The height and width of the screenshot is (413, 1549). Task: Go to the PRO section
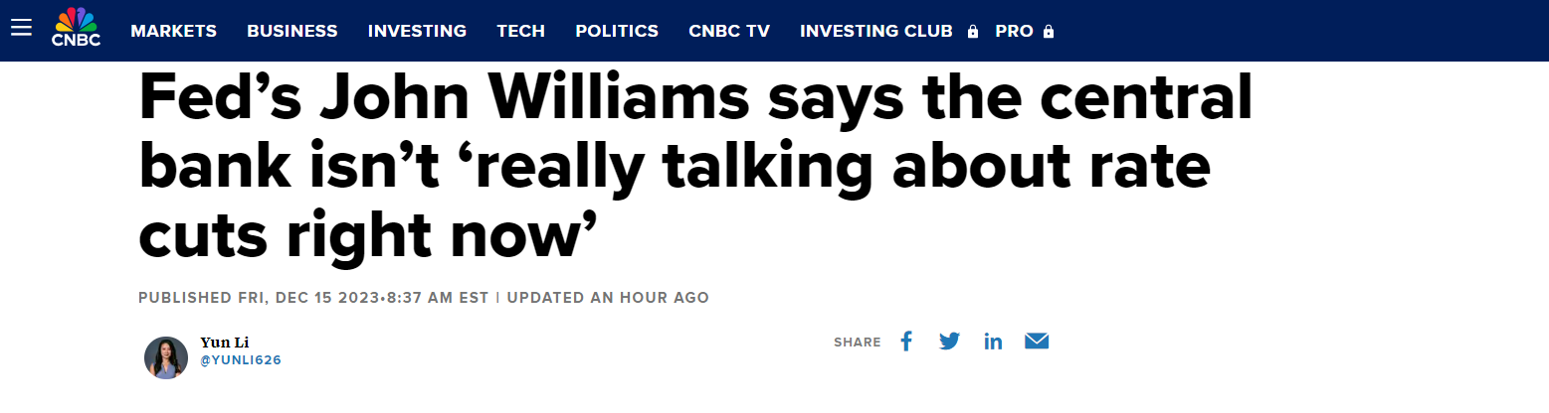click(1014, 31)
